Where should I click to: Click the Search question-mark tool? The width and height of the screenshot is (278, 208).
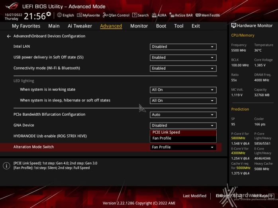pos(141,15)
